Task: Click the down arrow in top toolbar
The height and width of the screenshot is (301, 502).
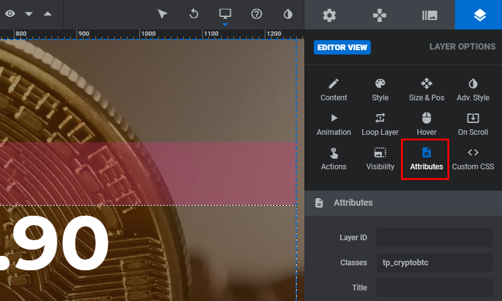Action: point(29,14)
